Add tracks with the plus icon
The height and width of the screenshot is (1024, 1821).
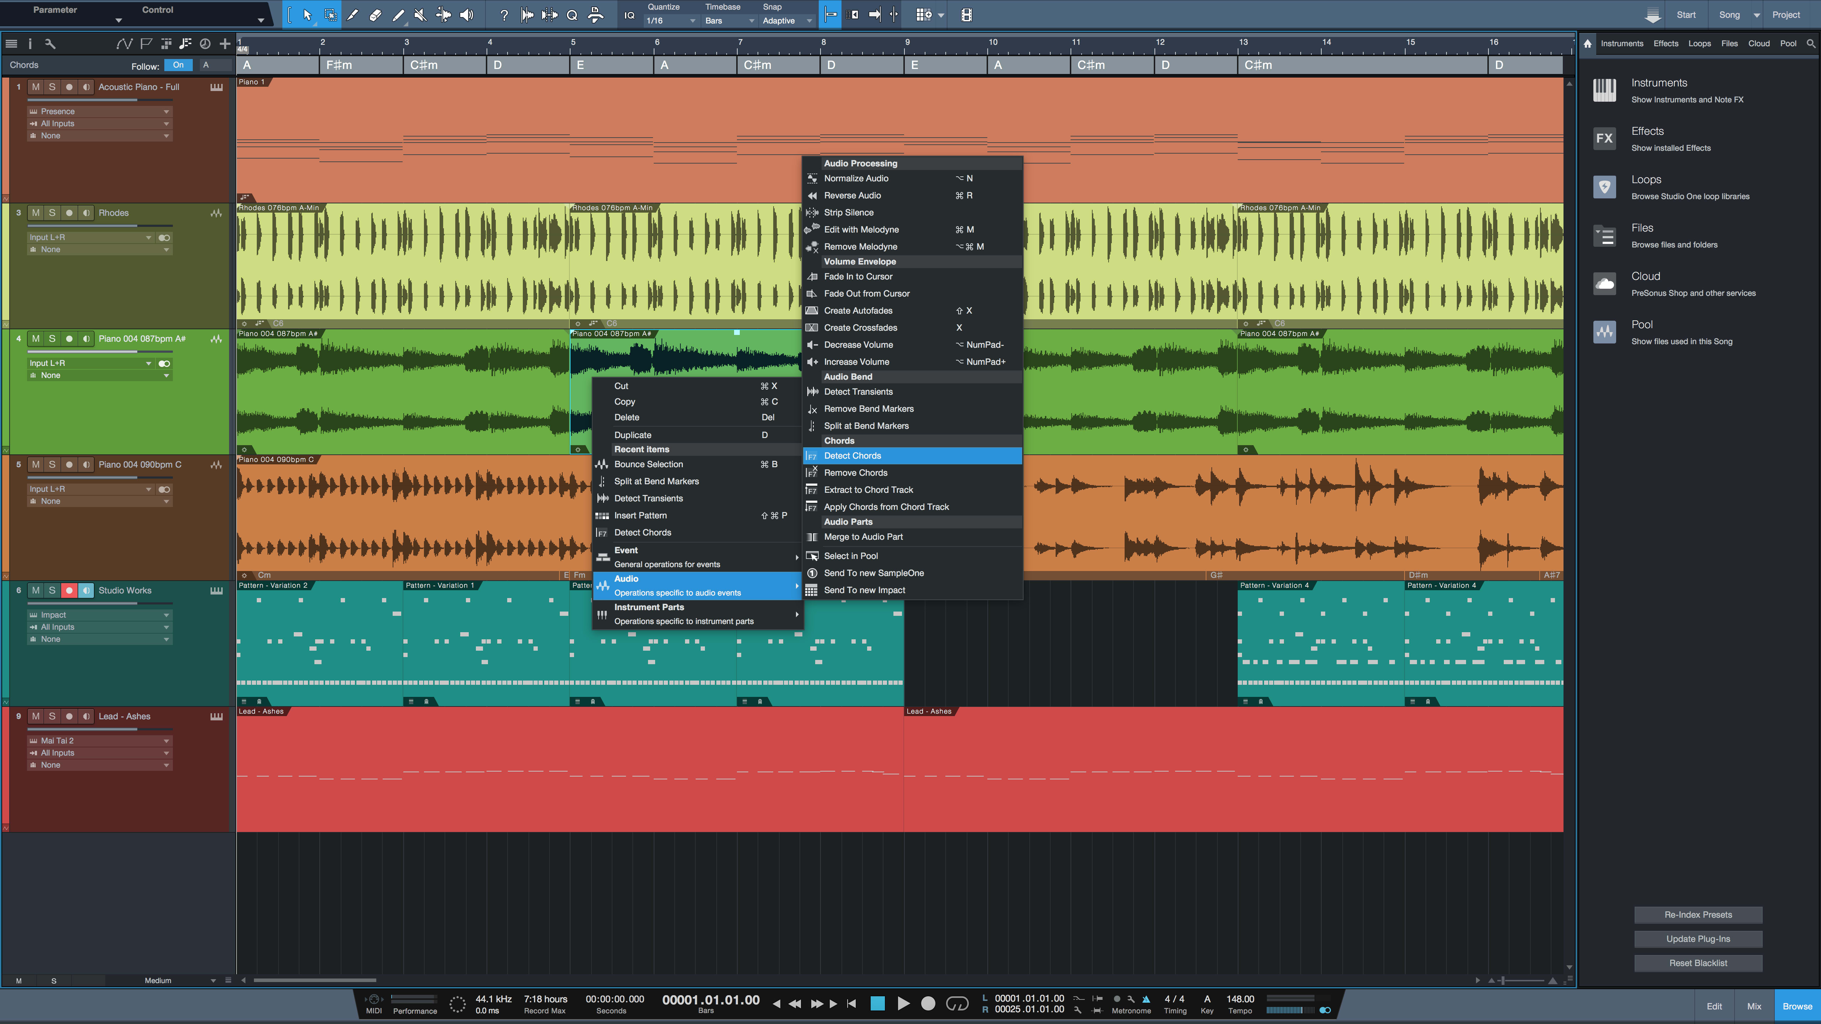pos(225,44)
